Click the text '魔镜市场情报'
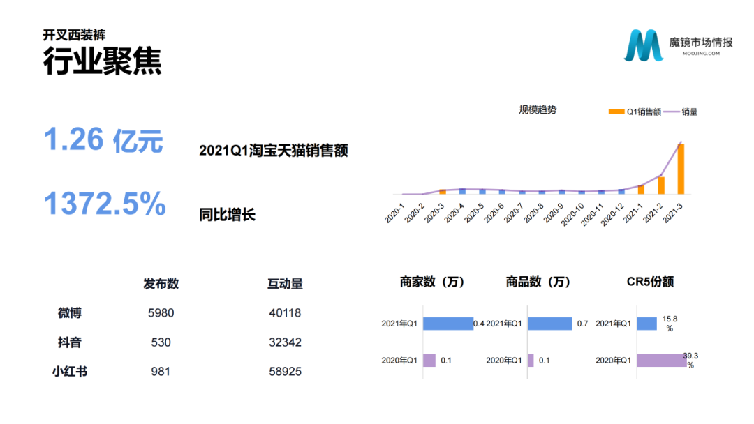The width and height of the screenshot is (754, 424). 701,43
